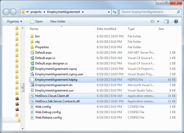Click the Default.aspx file icon

click(x=32, y=53)
